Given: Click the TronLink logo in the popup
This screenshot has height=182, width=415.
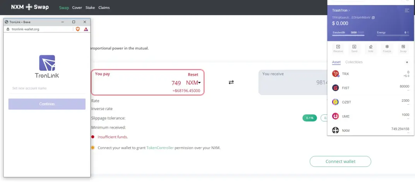Looking at the screenshot, I should point(47,66).
